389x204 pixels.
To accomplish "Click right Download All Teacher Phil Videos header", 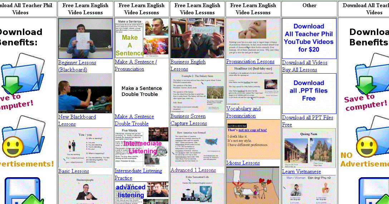I will pyautogui.click(x=366, y=9).
